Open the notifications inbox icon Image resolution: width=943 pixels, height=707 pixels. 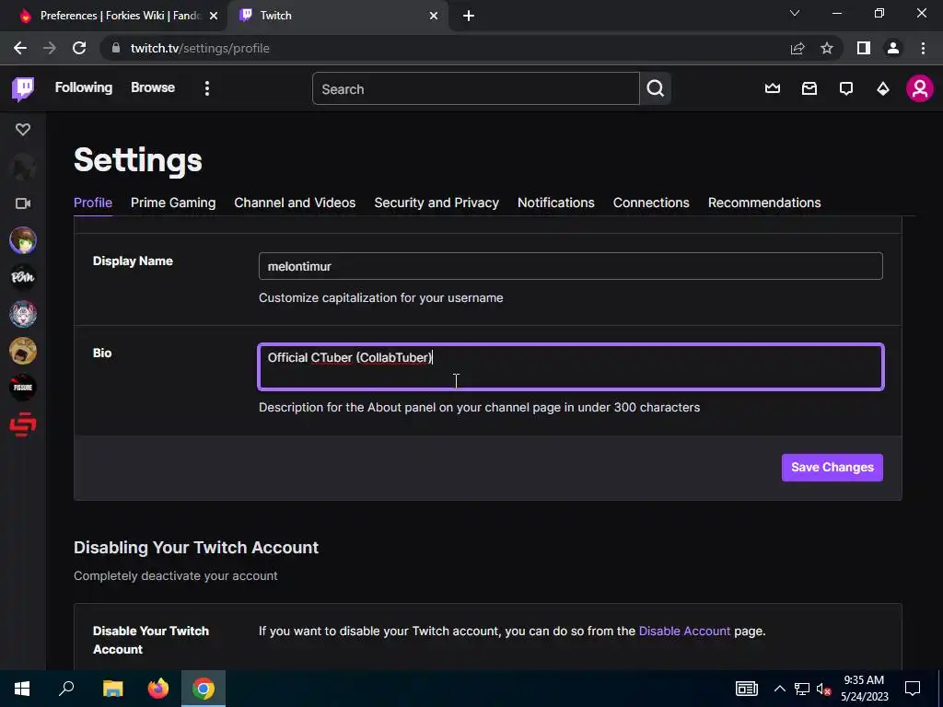click(x=809, y=89)
